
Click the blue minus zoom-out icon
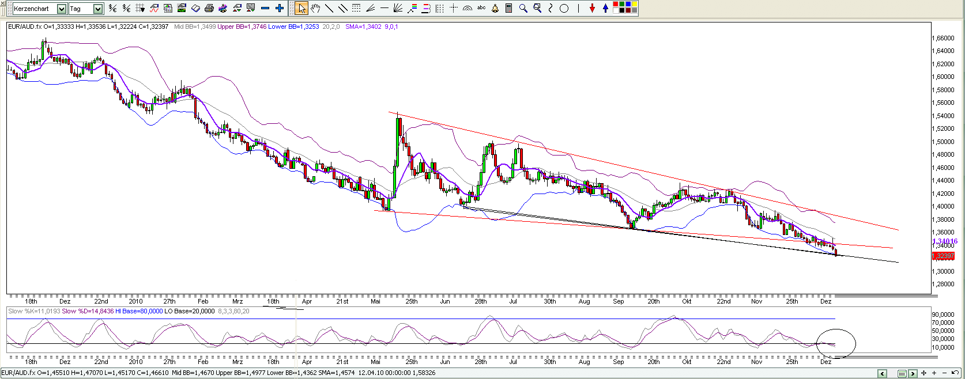pyautogui.click(x=265, y=8)
